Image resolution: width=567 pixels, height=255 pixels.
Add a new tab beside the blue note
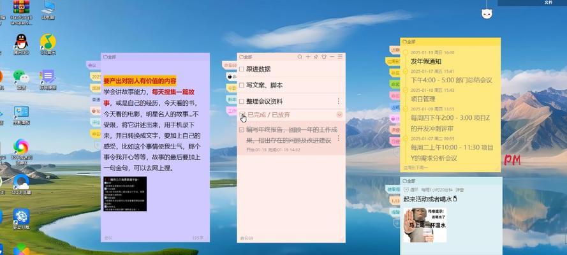(x=396, y=224)
